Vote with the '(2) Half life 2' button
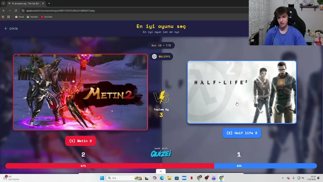The image size is (323, 182). [x=242, y=133]
